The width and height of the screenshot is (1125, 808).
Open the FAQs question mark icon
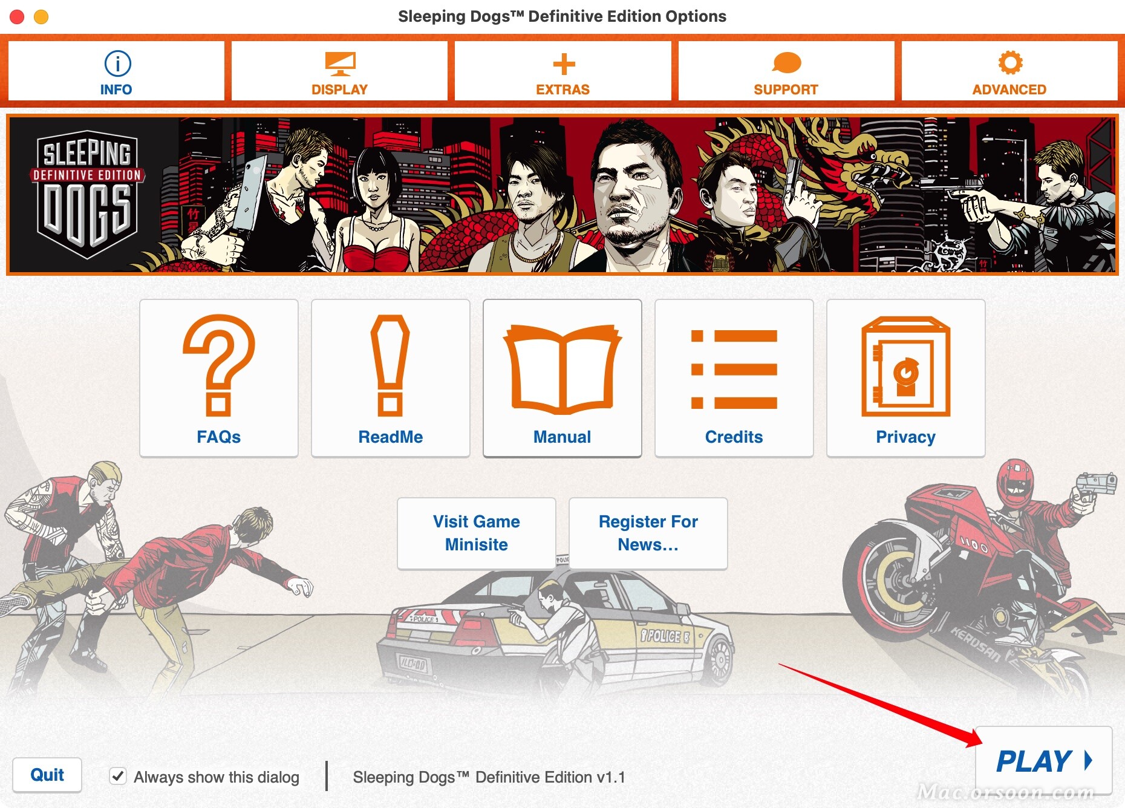coord(218,365)
